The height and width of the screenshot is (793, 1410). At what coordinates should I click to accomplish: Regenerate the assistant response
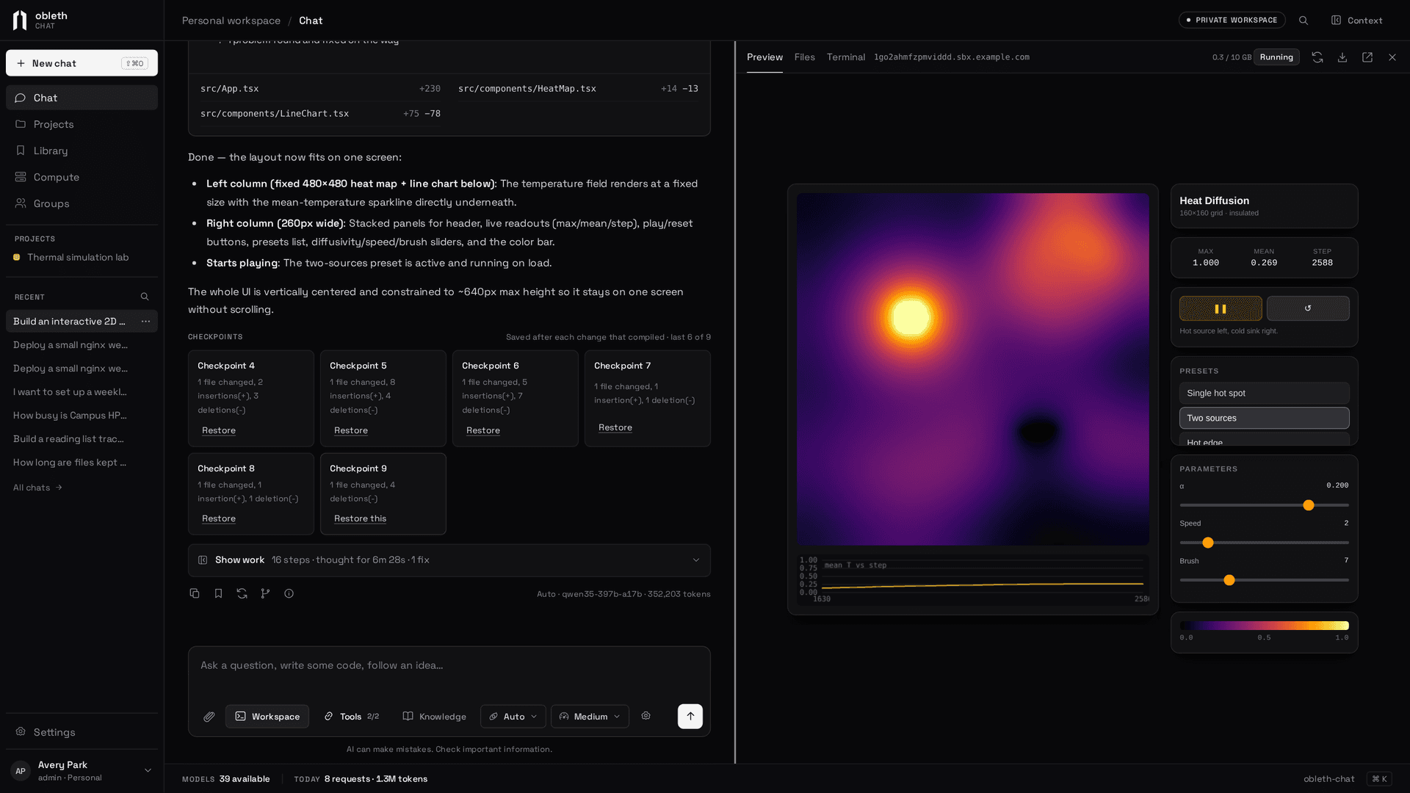click(242, 593)
